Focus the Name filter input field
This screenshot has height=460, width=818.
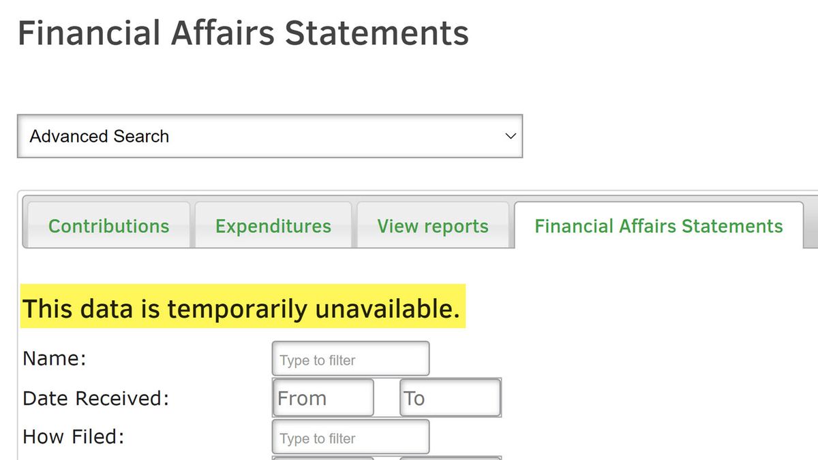click(350, 359)
